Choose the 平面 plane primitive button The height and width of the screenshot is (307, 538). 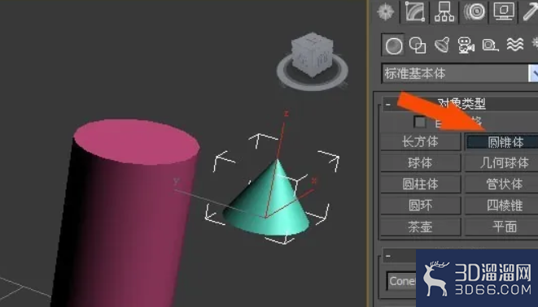[501, 227]
